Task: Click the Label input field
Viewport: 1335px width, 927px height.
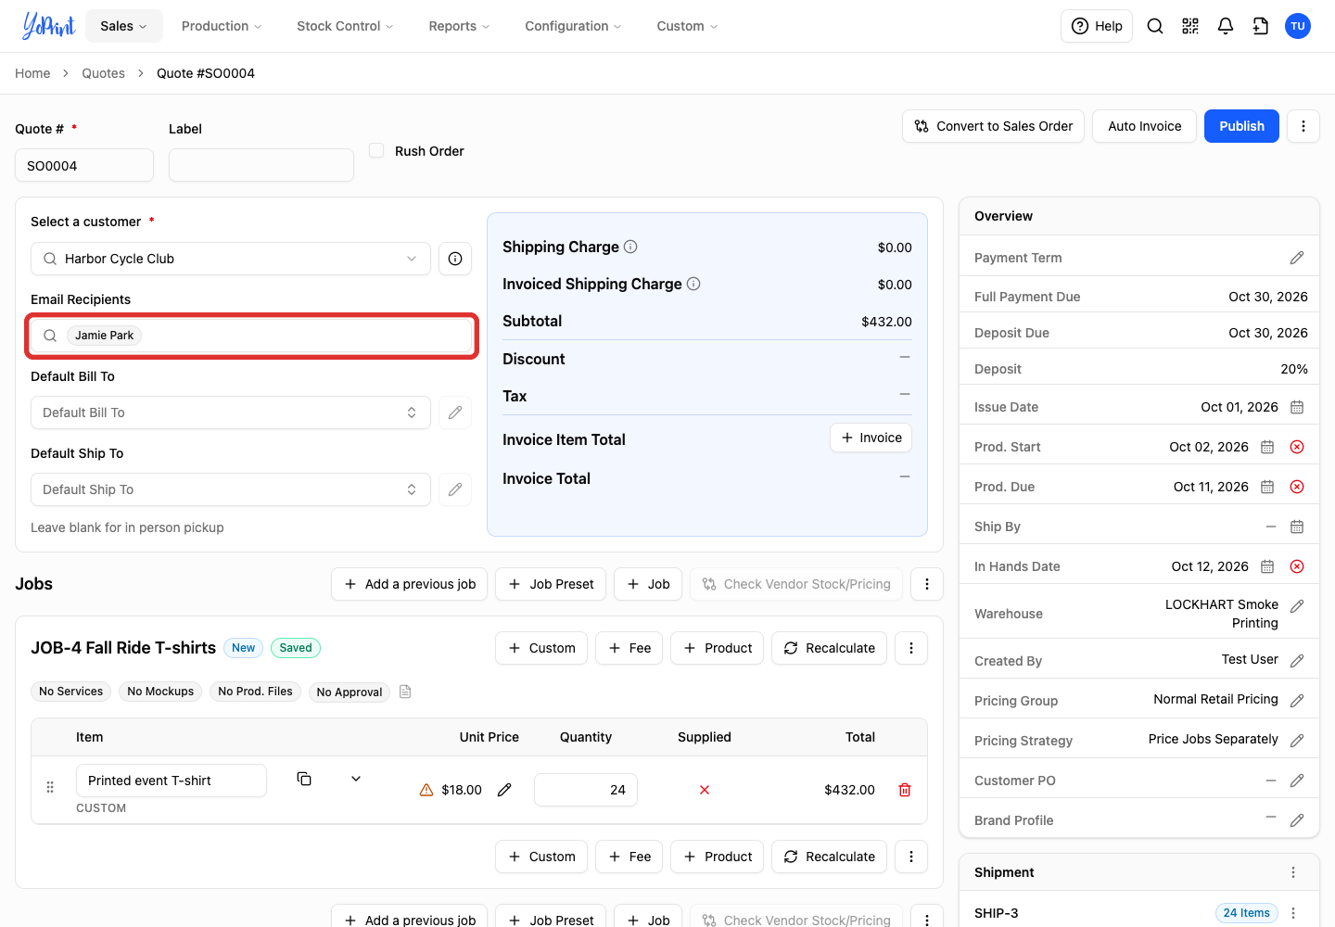Action: [261, 165]
